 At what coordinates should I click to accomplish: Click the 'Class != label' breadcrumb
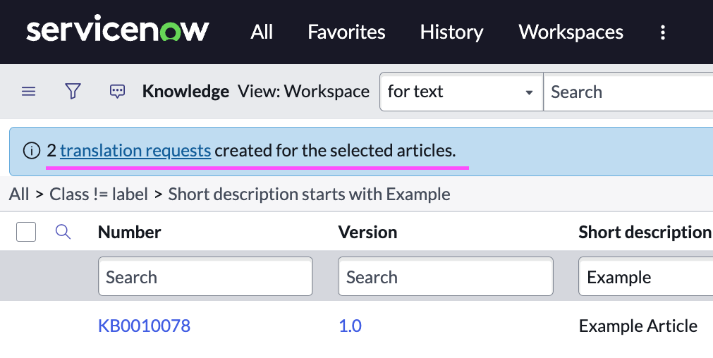point(99,194)
